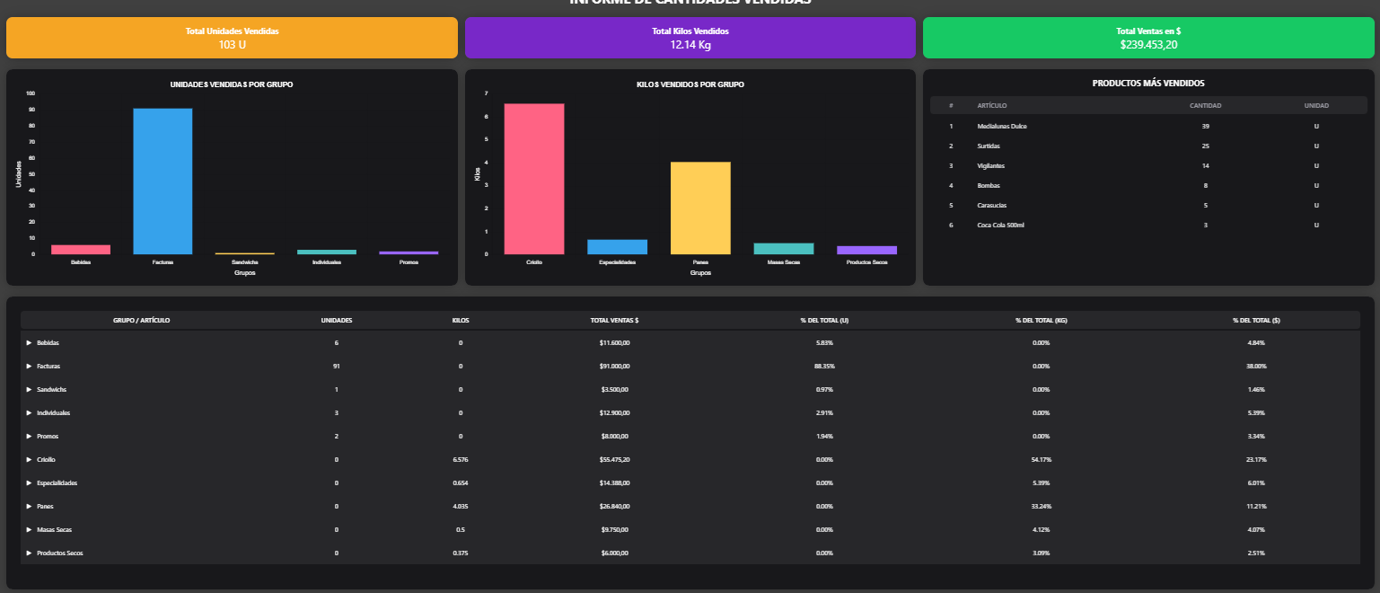Expand the Promos group row arrow

click(30, 437)
